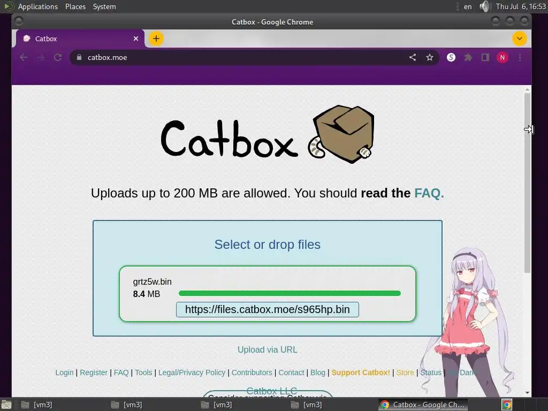Open the Contact link

tap(291, 372)
